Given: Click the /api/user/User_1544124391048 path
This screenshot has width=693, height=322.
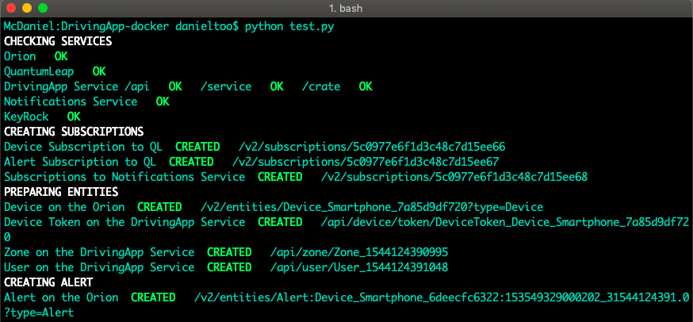Looking at the screenshot, I should pos(359,267).
